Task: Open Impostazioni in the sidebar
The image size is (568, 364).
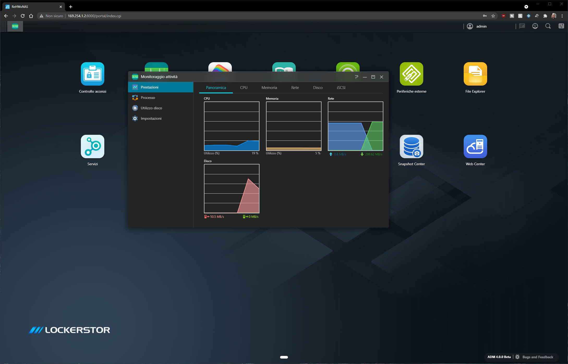Action: click(151, 118)
